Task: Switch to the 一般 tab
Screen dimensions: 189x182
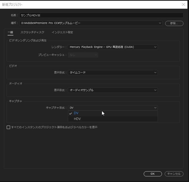Action: tap(10, 32)
